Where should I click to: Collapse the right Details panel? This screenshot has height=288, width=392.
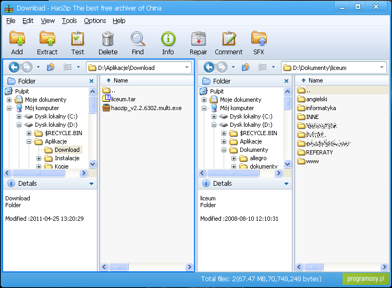(x=287, y=184)
